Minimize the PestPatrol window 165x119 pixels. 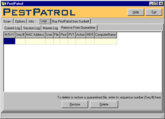[x=151, y=4]
